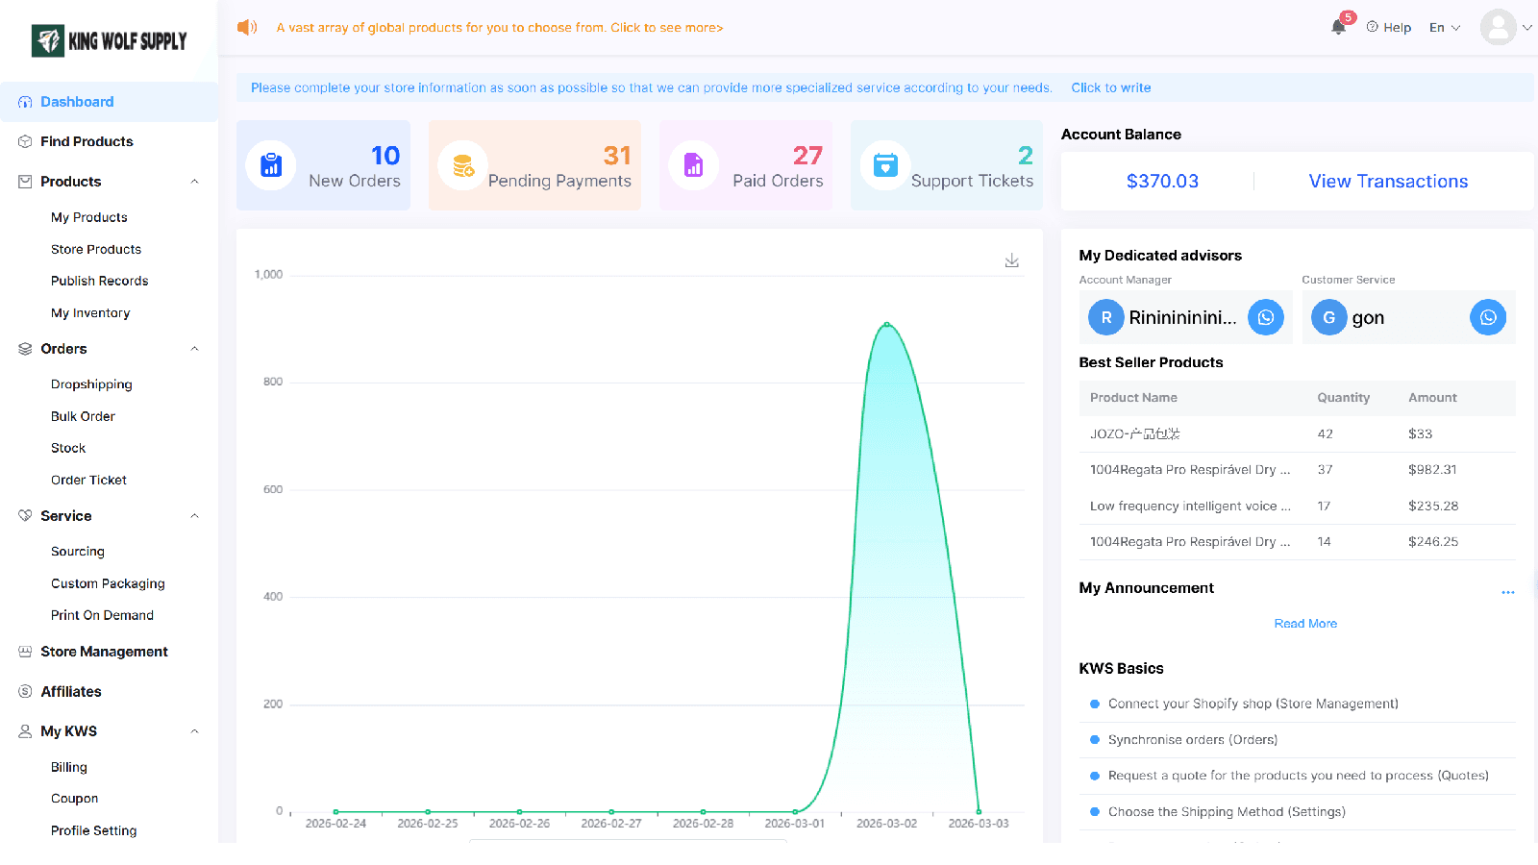Screen dimensions: 1538x865
Task: Download the chart using the download icon
Action: tap(1011, 260)
